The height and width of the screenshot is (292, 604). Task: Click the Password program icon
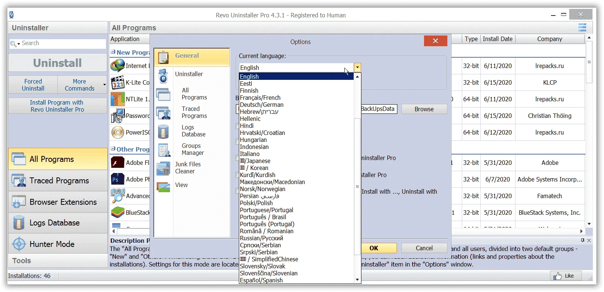(118, 116)
